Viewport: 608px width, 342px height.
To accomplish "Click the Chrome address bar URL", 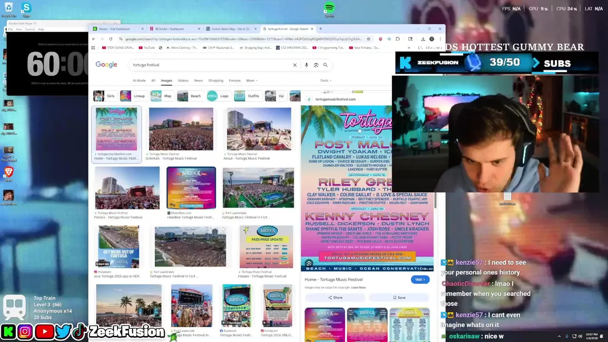I will point(242,39).
